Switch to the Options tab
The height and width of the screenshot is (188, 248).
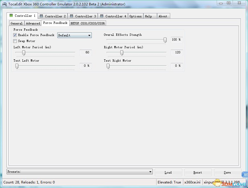point(136,16)
